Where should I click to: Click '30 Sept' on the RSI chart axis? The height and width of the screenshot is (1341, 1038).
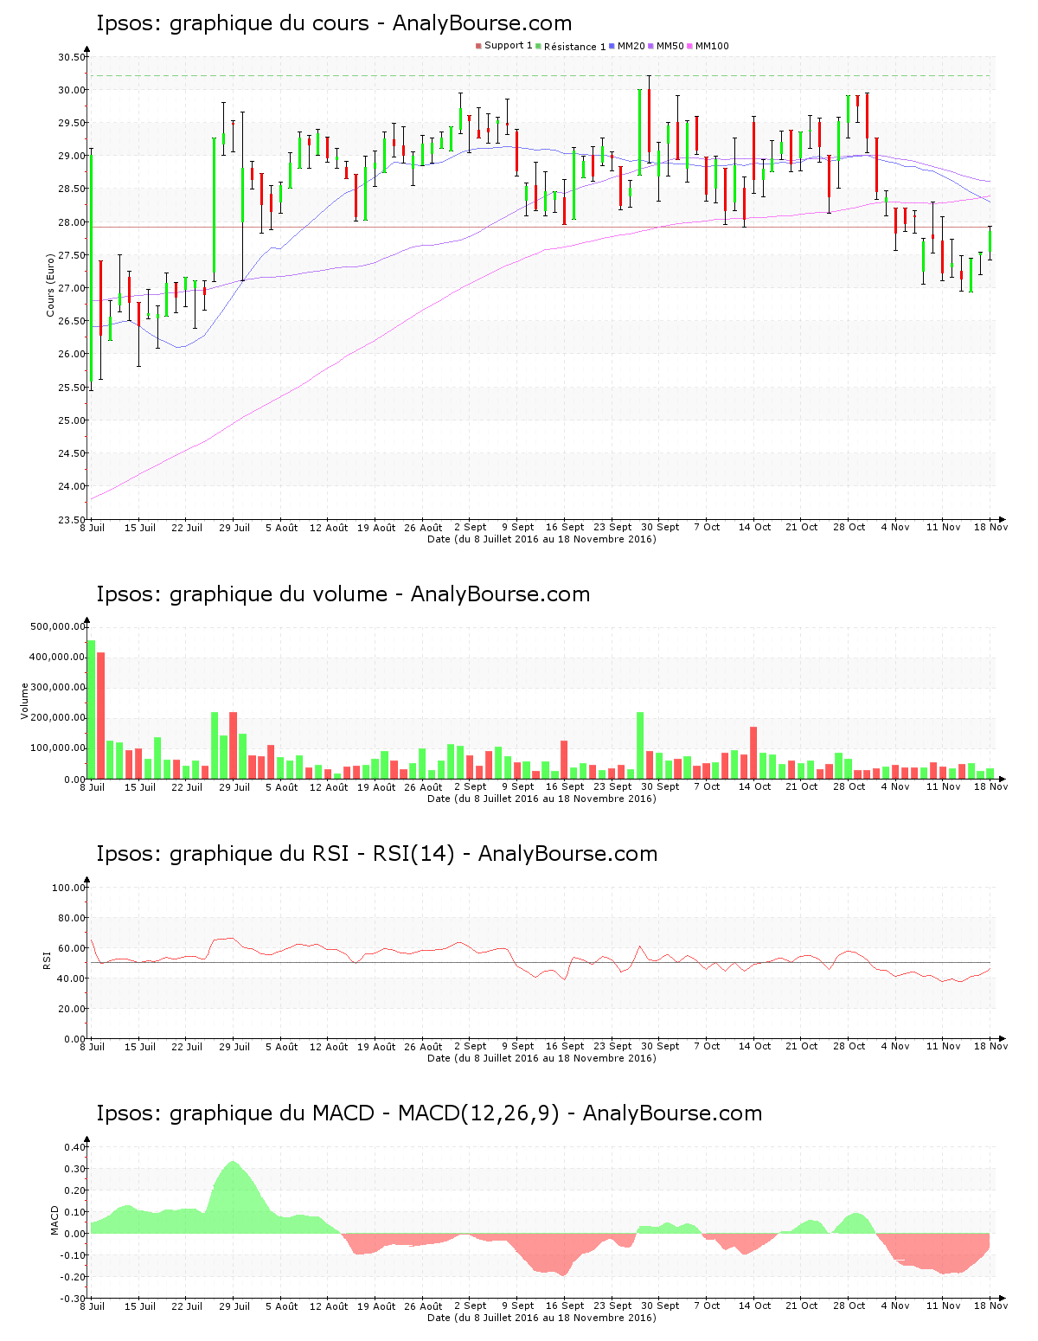pyautogui.click(x=660, y=1046)
